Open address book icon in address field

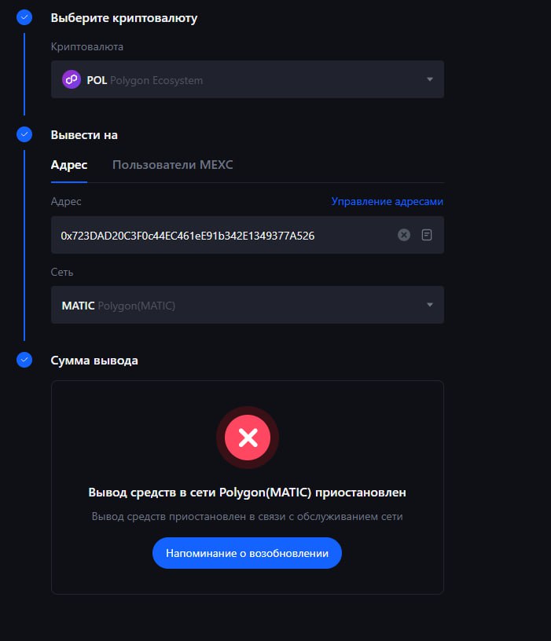[x=427, y=235]
